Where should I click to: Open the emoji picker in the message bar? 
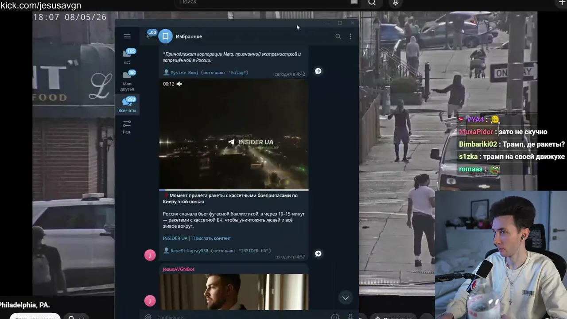coord(335,316)
